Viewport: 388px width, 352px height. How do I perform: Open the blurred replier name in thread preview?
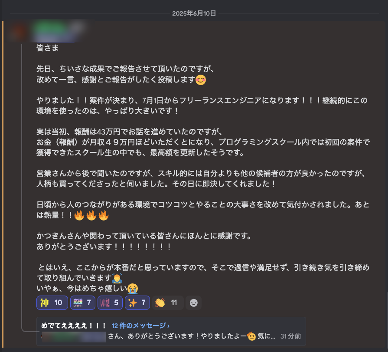pyautogui.click(x=74, y=337)
